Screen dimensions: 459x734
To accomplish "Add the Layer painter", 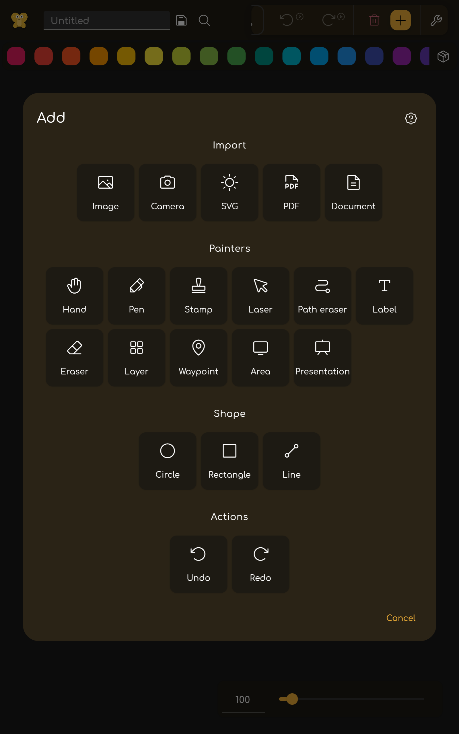I will 136,358.
